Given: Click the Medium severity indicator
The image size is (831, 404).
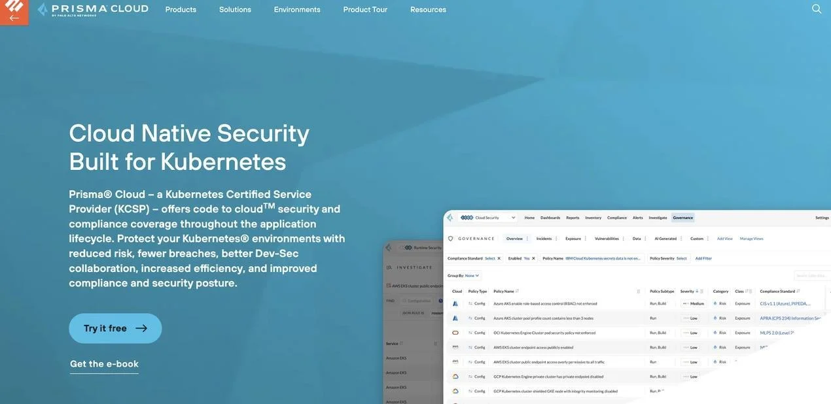Looking at the screenshot, I should tap(694, 303).
